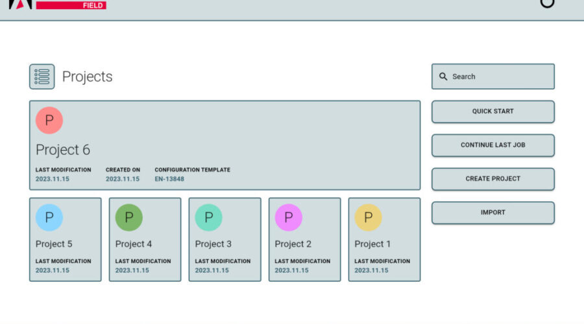
Task: Click the Projects page heading
Action: [87, 76]
